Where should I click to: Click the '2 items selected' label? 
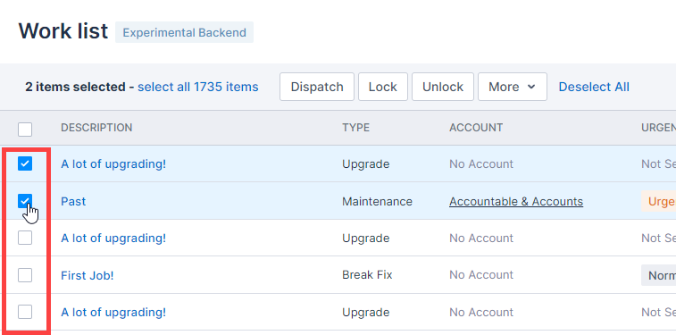tap(76, 87)
